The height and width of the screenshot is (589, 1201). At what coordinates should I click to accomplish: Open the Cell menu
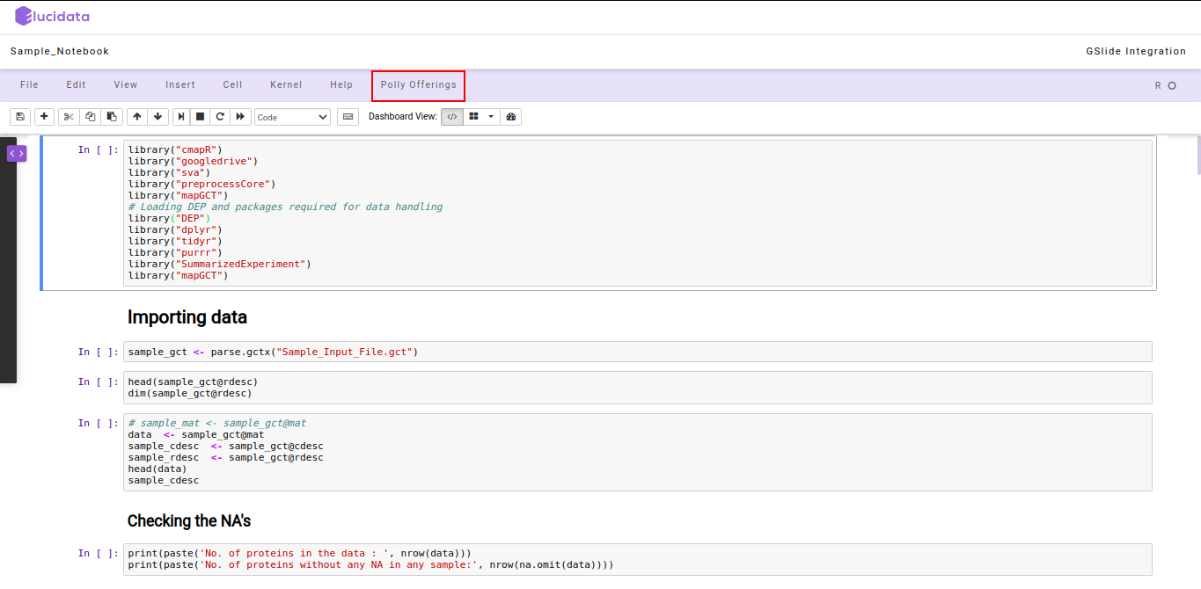point(232,85)
